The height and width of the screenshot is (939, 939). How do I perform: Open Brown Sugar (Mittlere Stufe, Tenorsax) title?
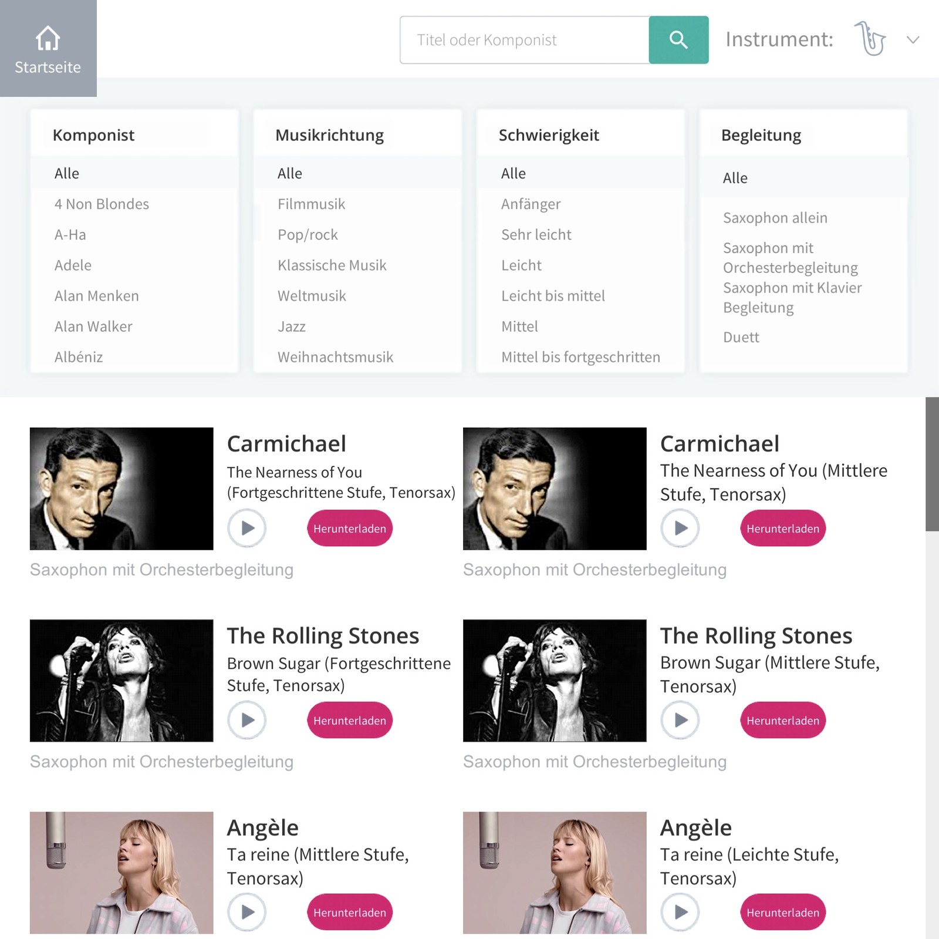(770, 674)
